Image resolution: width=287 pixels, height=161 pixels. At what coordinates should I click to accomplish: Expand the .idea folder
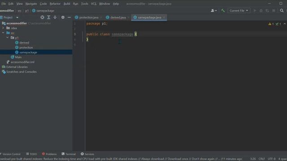pyautogui.click(x=3, y=28)
